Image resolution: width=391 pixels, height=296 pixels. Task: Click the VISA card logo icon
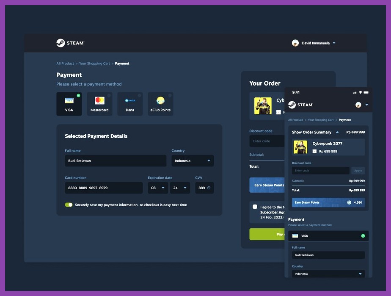pos(69,100)
